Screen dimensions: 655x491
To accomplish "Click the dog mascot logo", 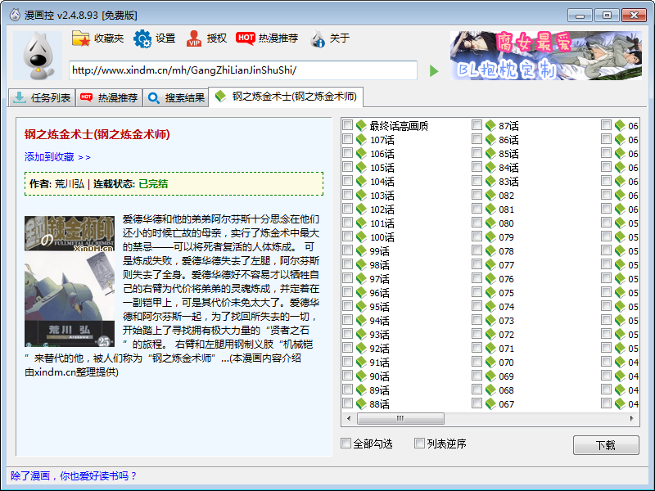I will [x=38, y=56].
